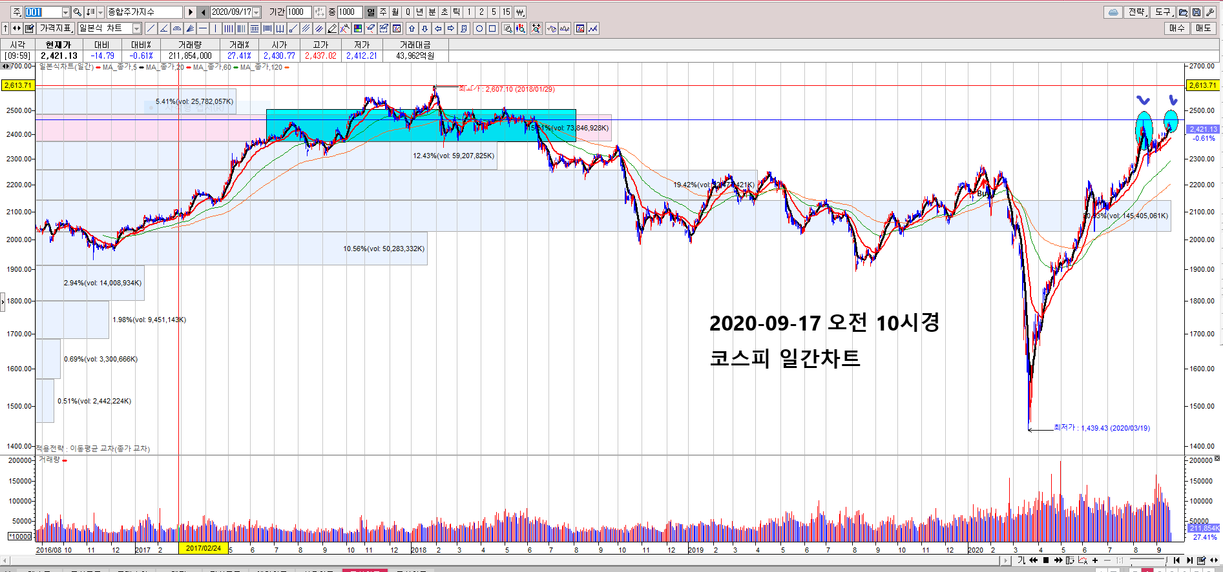Select the second (초) period toggle
The width and height of the screenshot is (1223, 572).
(444, 12)
